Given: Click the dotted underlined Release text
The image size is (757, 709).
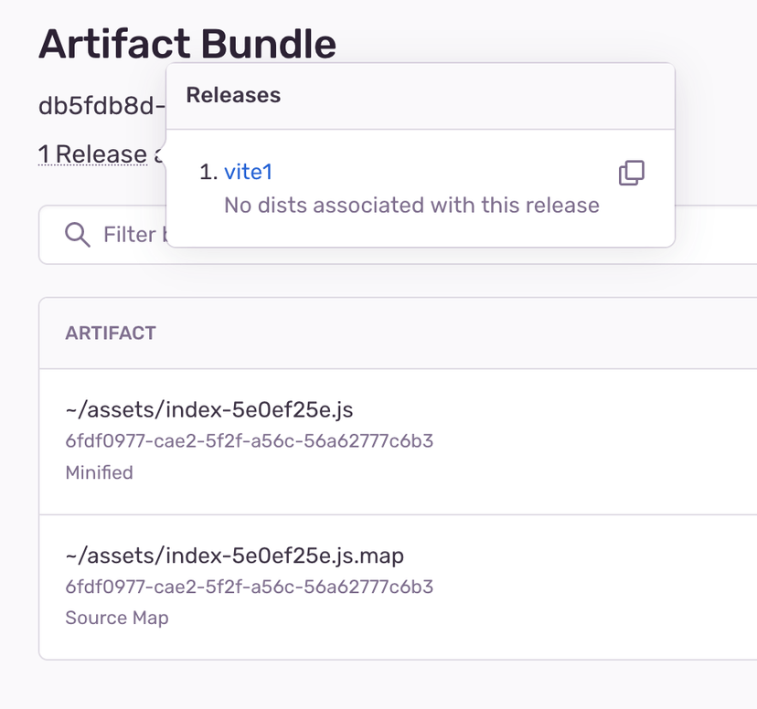Looking at the screenshot, I should click(x=93, y=154).
